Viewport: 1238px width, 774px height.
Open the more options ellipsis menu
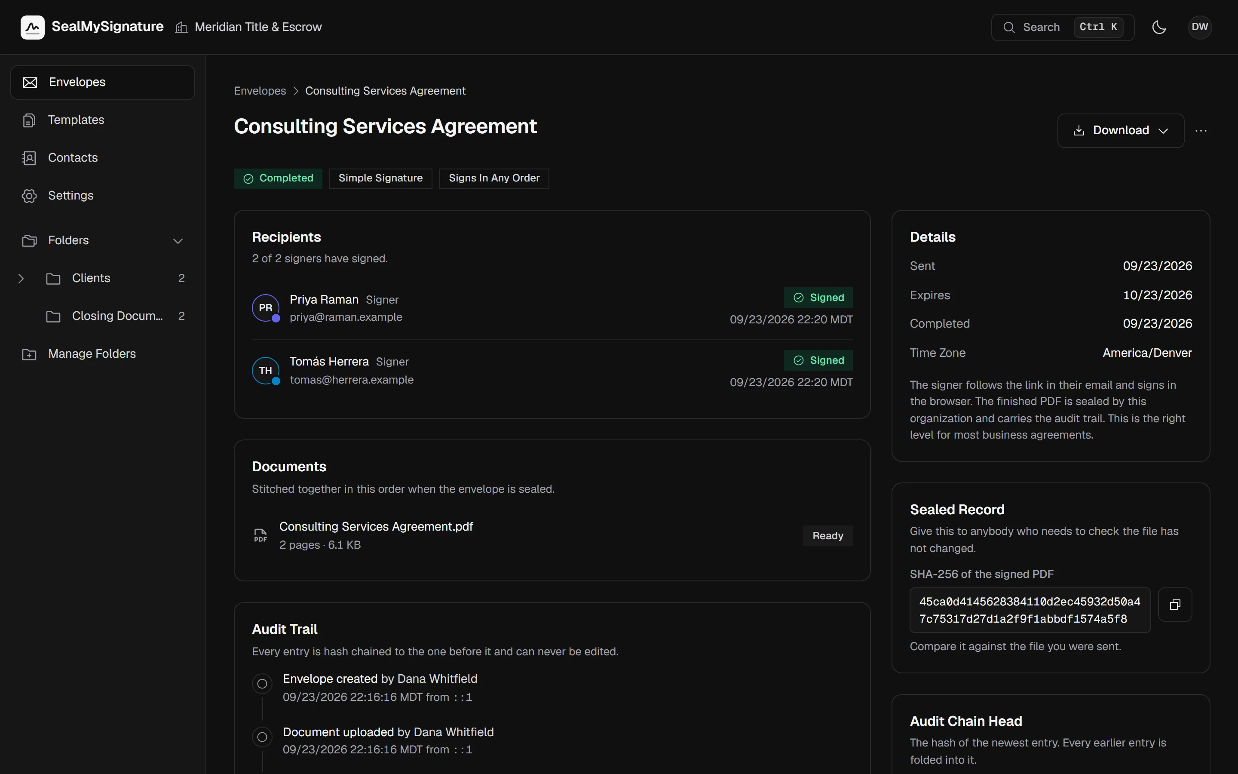click(x=1201, y=131)
